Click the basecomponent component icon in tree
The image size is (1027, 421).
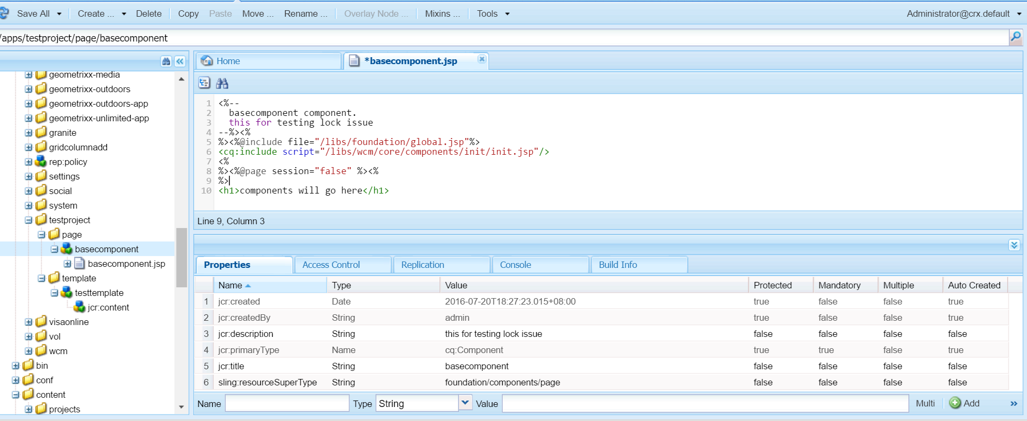coord(67,249)
